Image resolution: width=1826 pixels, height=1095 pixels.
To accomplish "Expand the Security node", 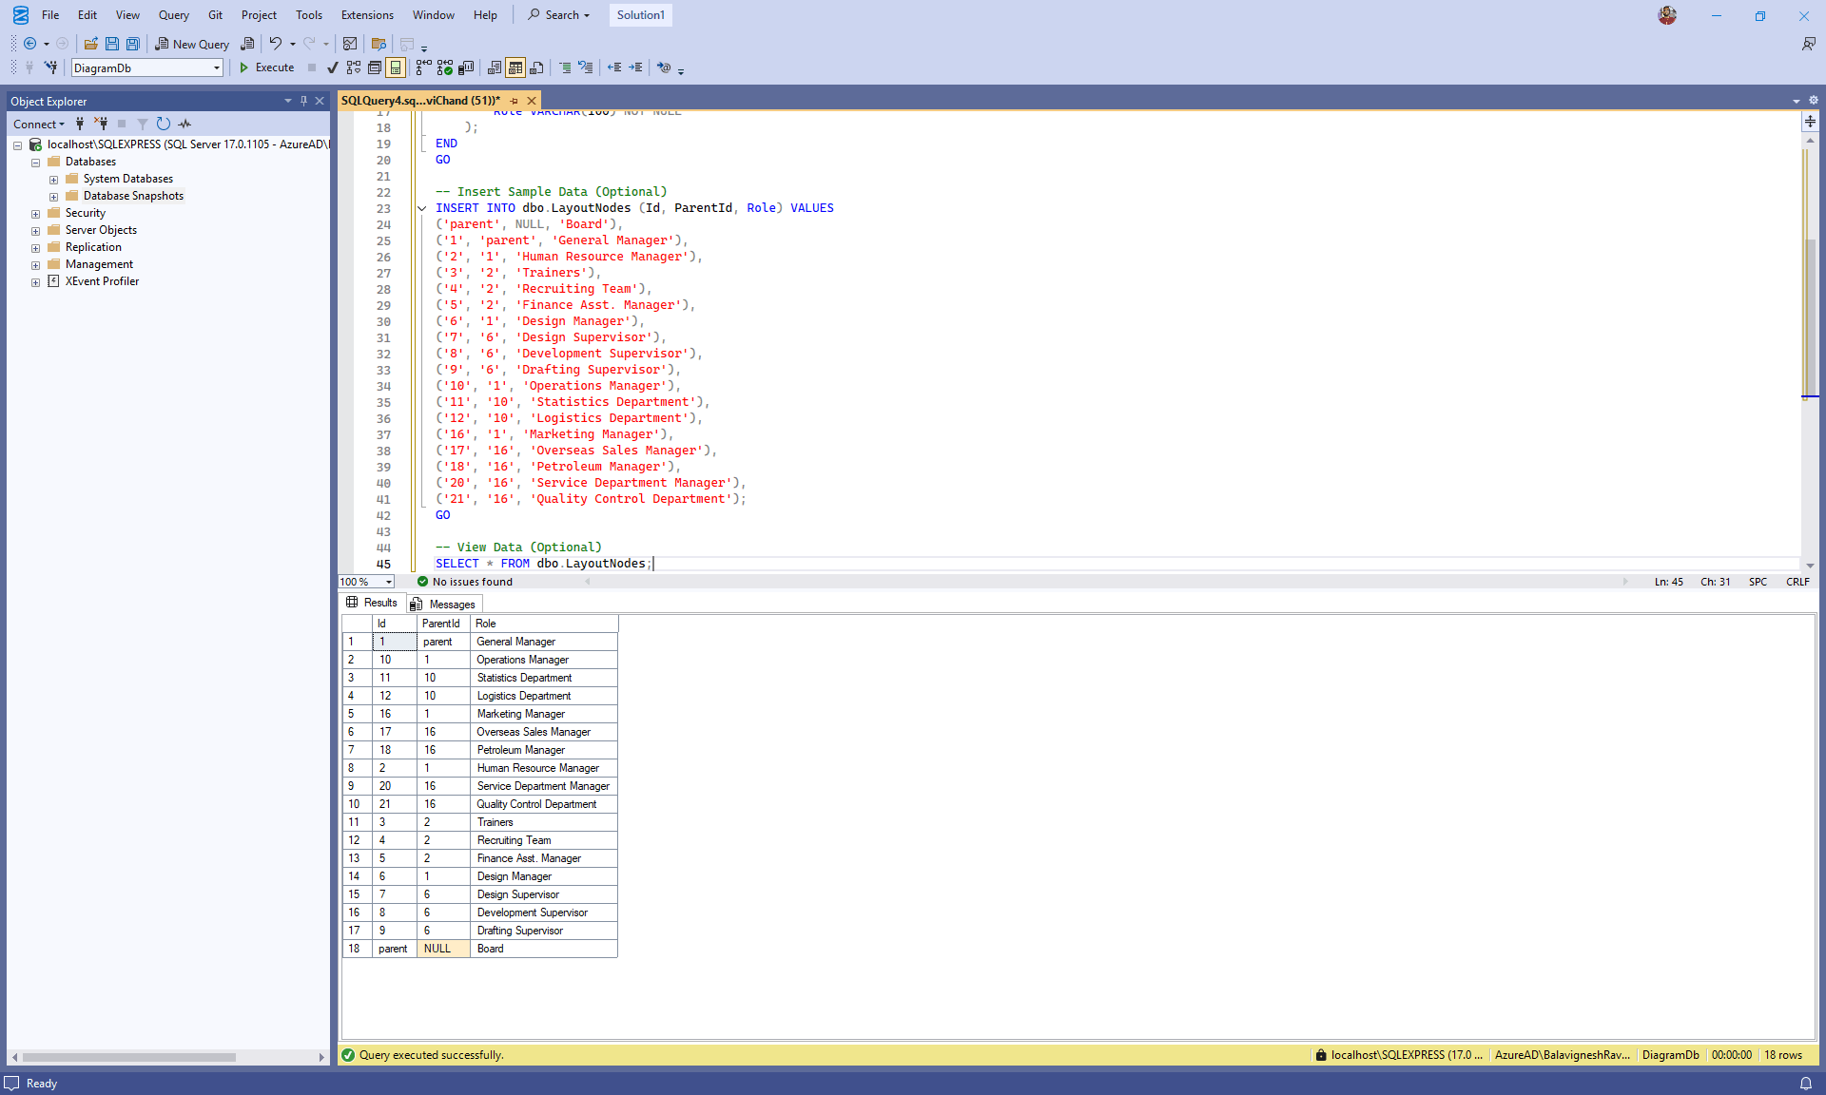I will pos(35,214).
